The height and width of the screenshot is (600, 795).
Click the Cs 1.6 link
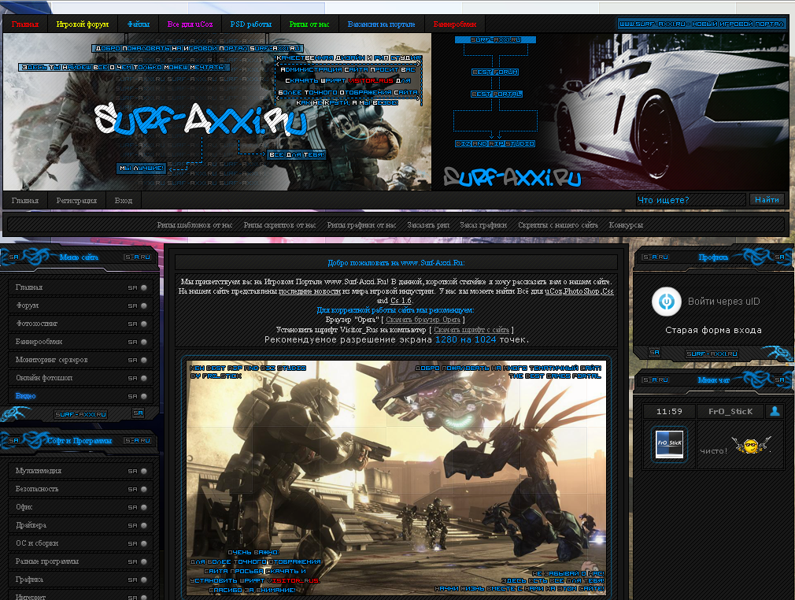401,301
